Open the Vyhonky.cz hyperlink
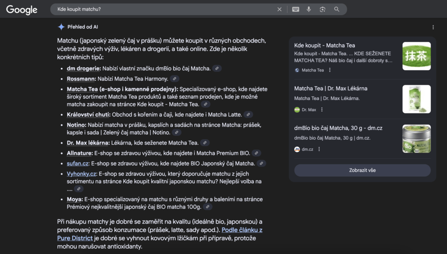 [81, 174]
